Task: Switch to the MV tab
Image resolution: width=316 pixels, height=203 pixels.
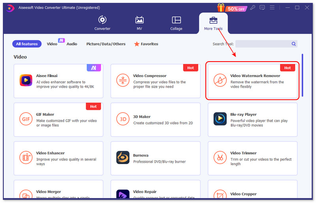Action: pos(139,23)
